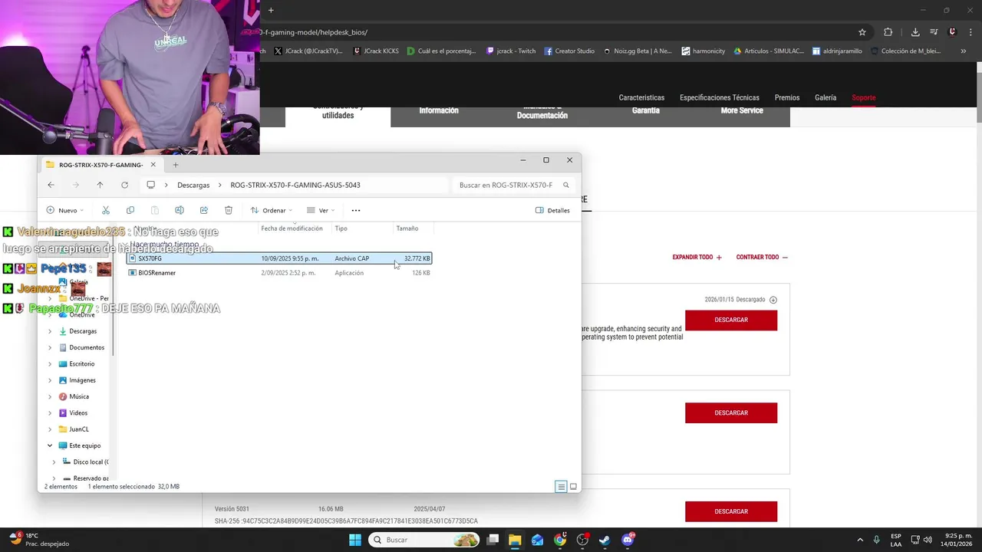Select the SX570FG file row
Image resolution: width=982 pixels, height=552 pixels.
279,258
